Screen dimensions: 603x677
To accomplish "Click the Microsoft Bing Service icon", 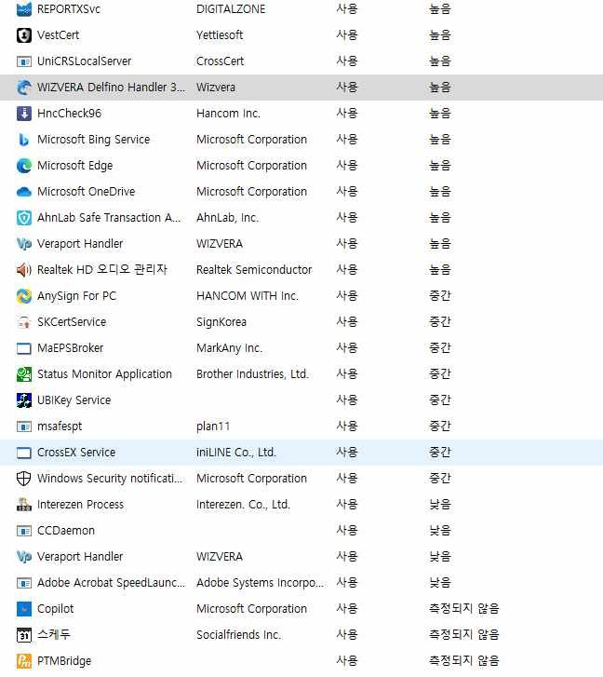I will click(x=24, y=140).
